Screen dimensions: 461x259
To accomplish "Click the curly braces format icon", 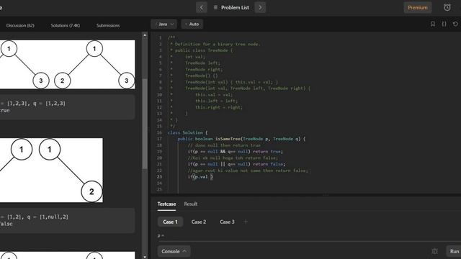I will [x=444, y=24].
